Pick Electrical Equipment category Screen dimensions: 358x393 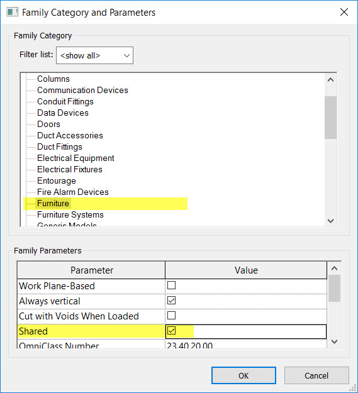[x=76, y=158]
